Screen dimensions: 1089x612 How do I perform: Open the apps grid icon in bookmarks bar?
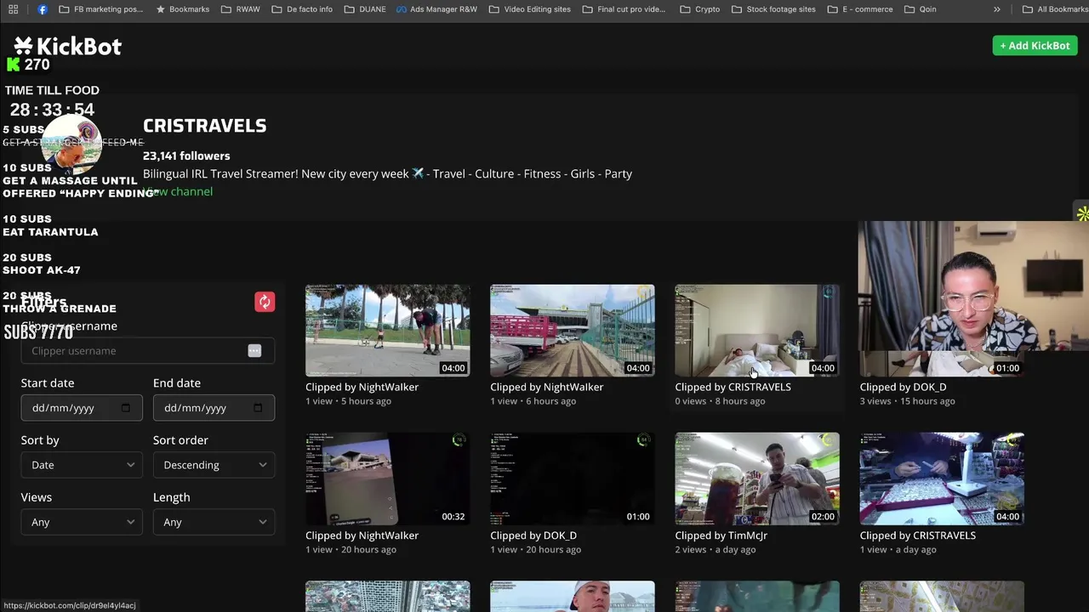point(13,9)
